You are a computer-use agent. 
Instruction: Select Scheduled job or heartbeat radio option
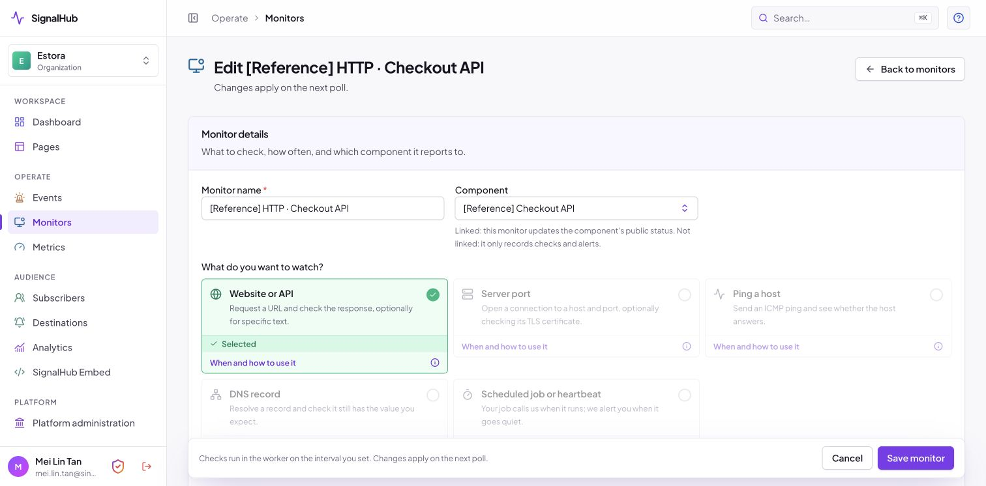click(685, 395)
